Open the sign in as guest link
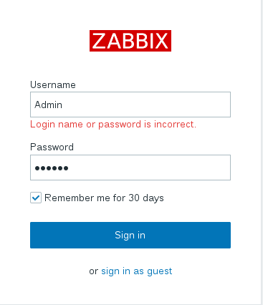263x305 pixels. tap(137, 271)
